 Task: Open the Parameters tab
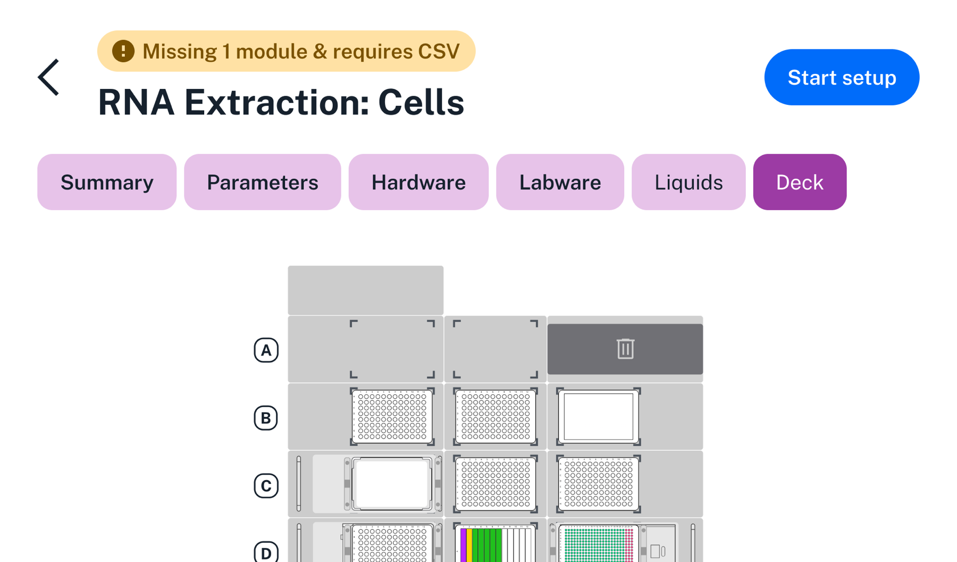262,181
